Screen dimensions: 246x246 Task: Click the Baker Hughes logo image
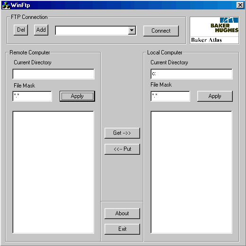(x=214, y=30)
